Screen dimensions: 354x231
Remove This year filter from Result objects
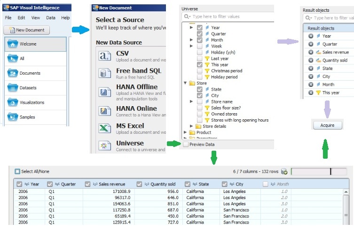point(311,92)
